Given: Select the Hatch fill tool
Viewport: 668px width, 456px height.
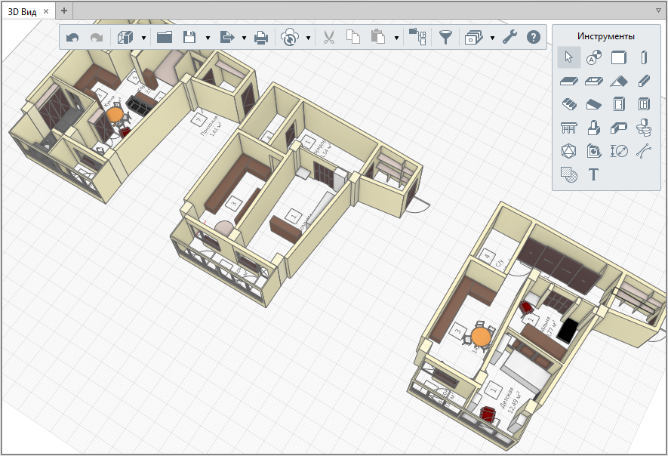Looking at the screenshot, I should coord(568,174).
